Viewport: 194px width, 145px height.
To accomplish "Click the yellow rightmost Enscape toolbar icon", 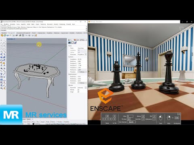I will point(36,35).
